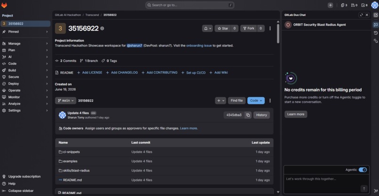Open the Deploy sidebar menu
Viewport: 379px width, 196px height.
pos(25,83)
